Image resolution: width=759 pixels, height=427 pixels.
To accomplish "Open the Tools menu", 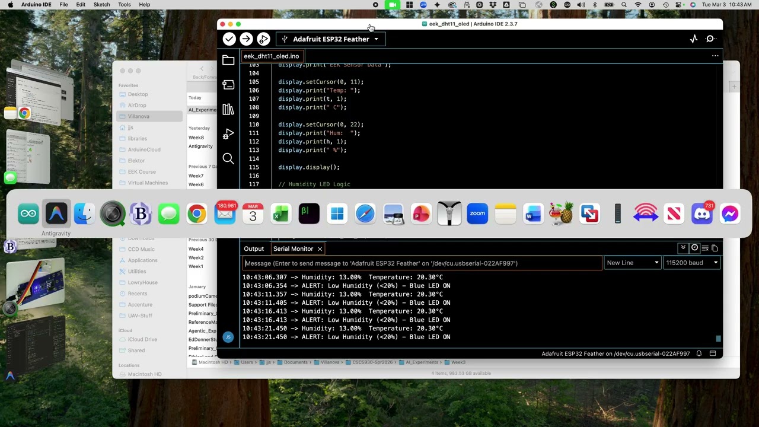I will point(125,5).
